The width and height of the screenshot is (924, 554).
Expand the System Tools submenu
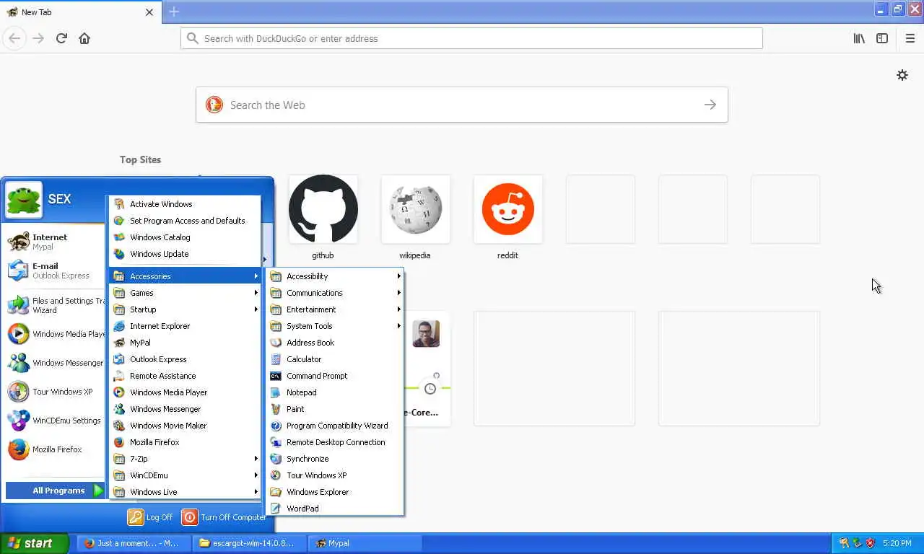[334, 326]
